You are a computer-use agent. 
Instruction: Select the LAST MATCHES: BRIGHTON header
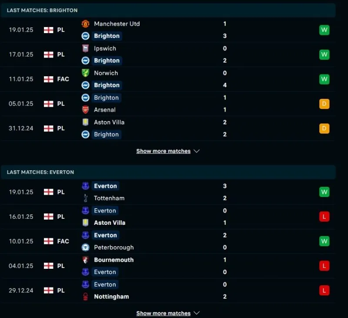(42, 10)
